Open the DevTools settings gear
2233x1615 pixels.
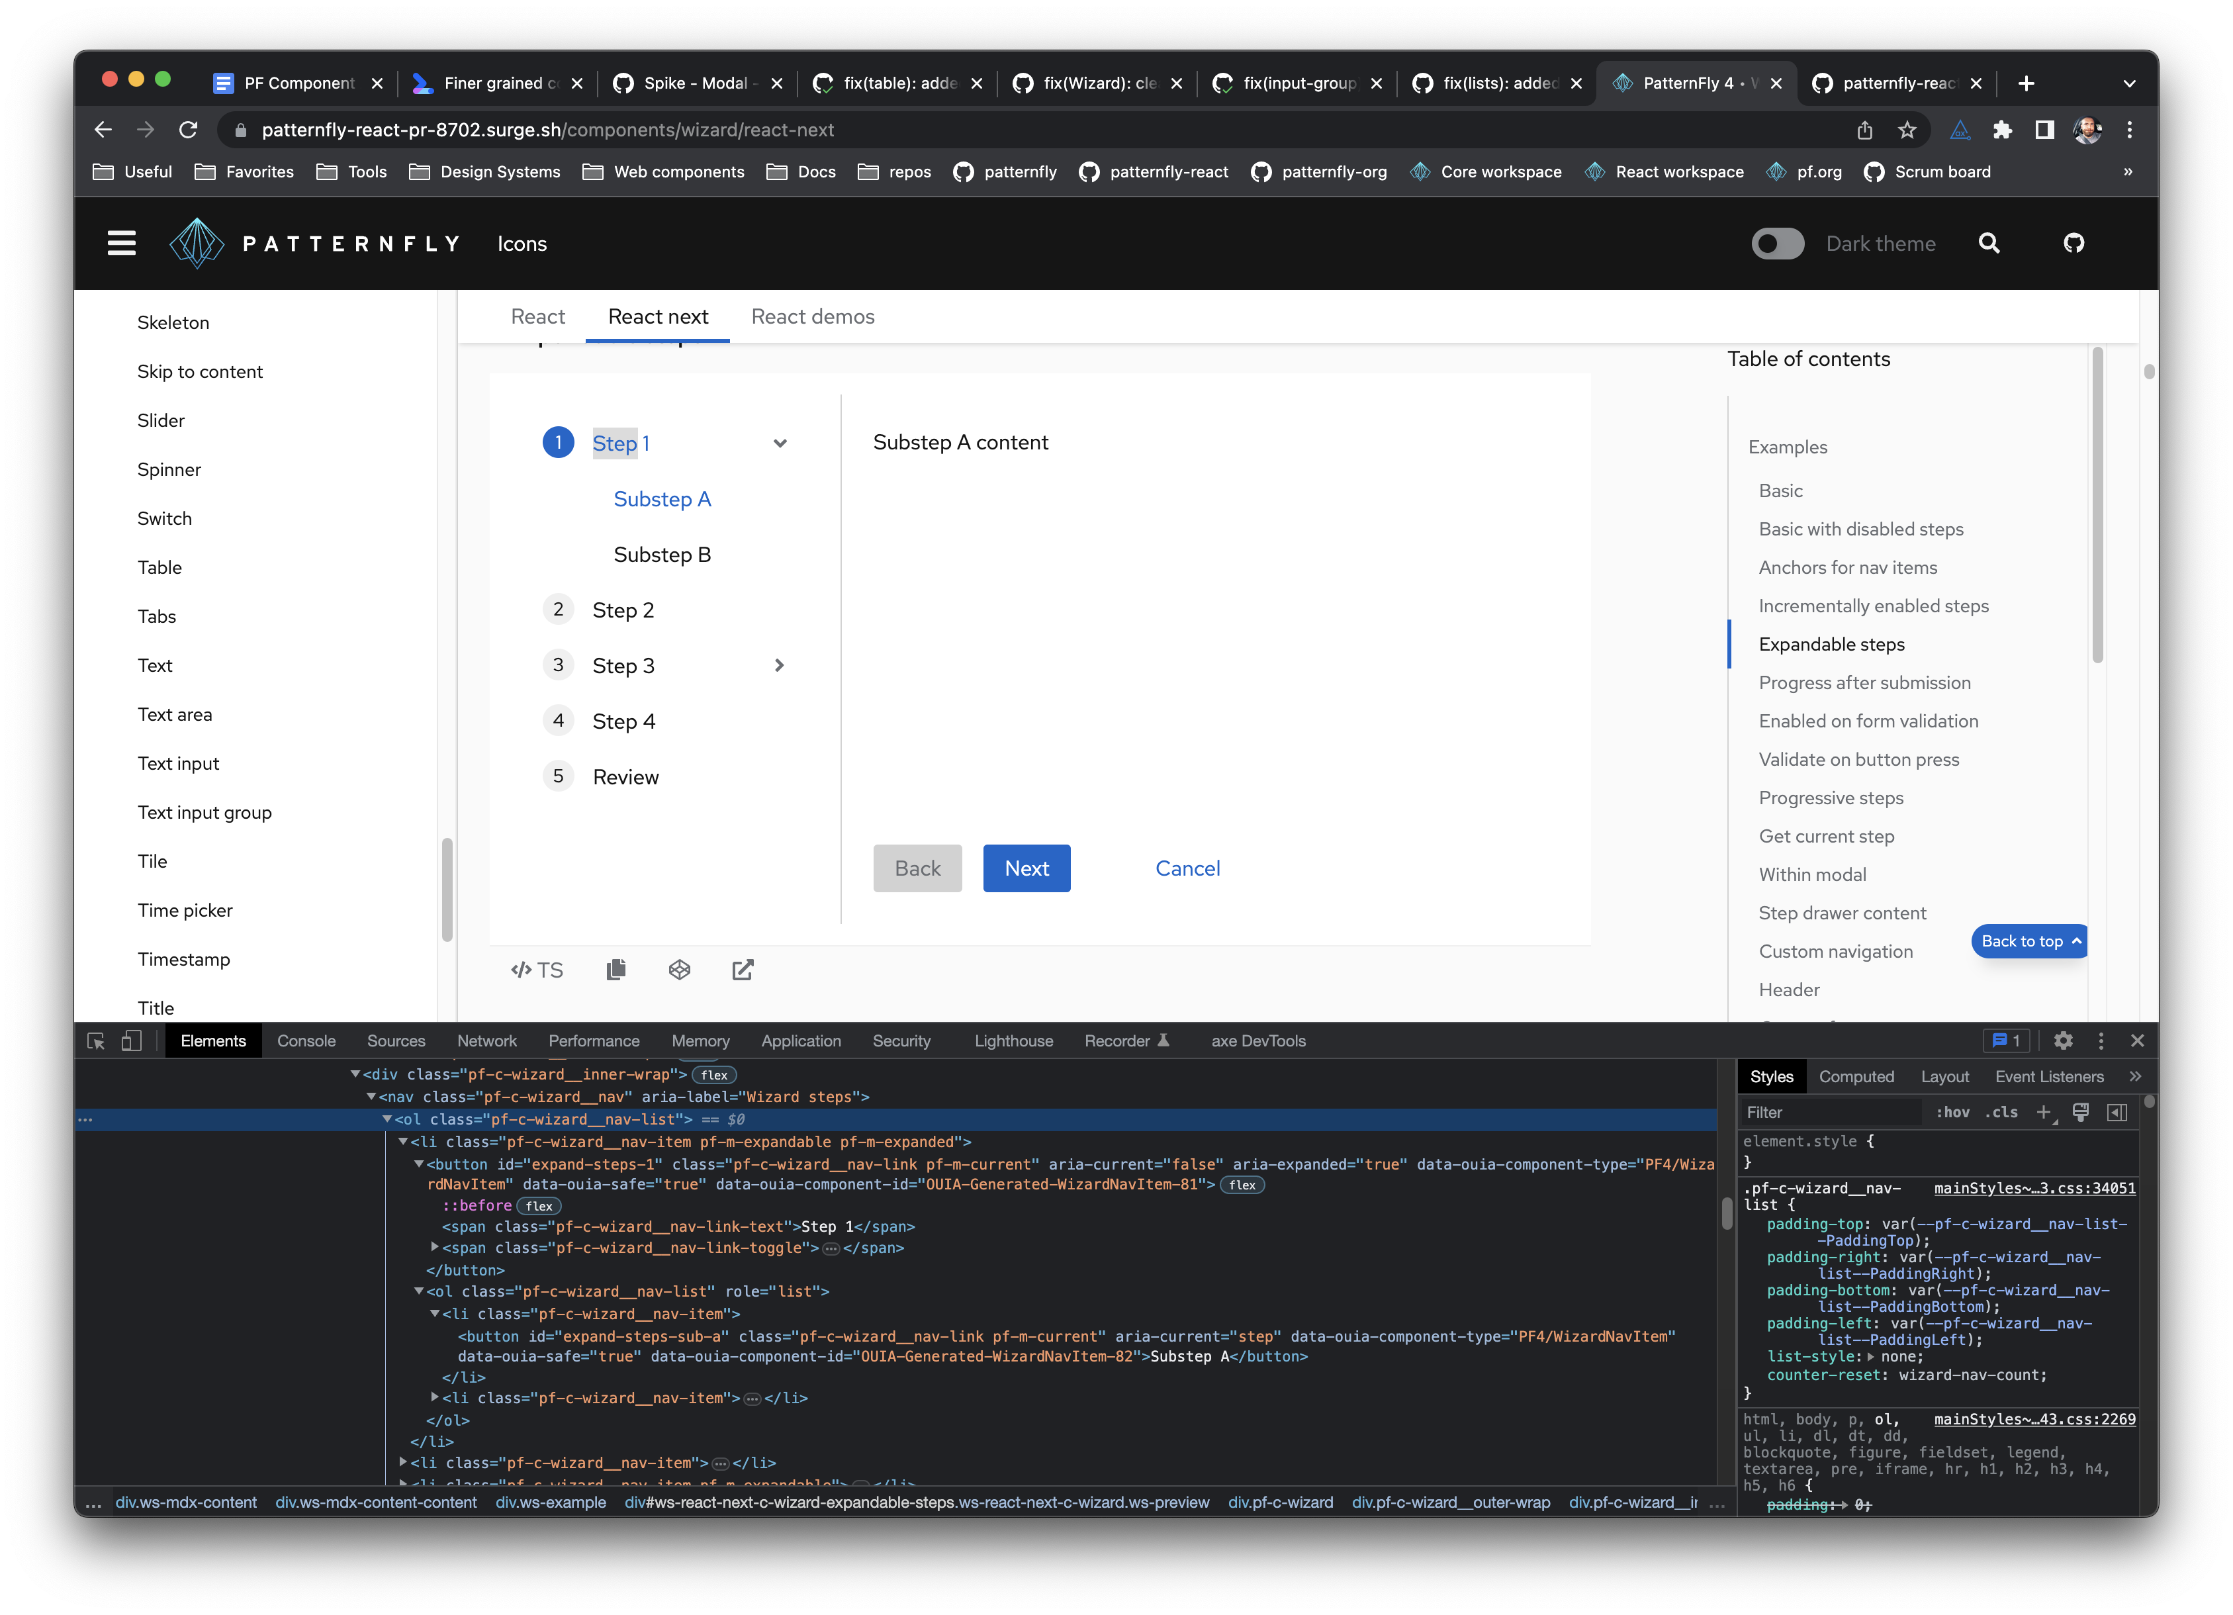(x=2063, y=1041)
